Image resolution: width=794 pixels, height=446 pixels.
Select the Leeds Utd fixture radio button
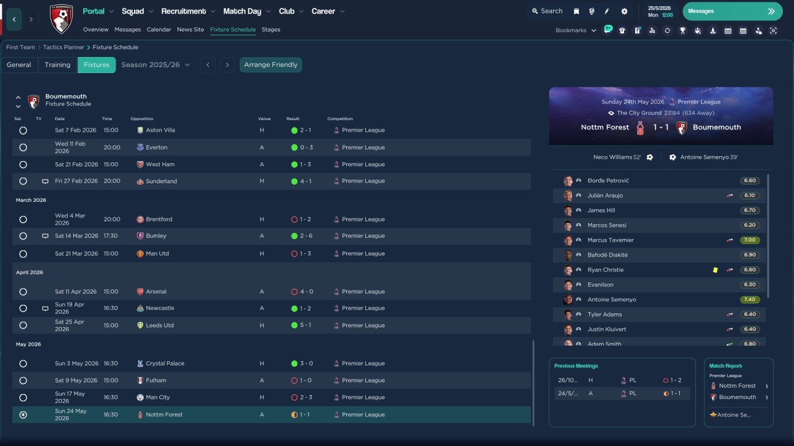coord(23,325)
